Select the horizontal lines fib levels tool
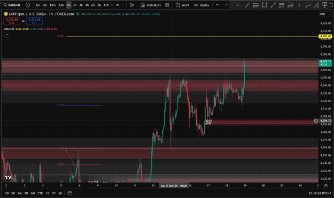Image resolution: width=334 pixels, height=198 pixels. coord(290,5)
